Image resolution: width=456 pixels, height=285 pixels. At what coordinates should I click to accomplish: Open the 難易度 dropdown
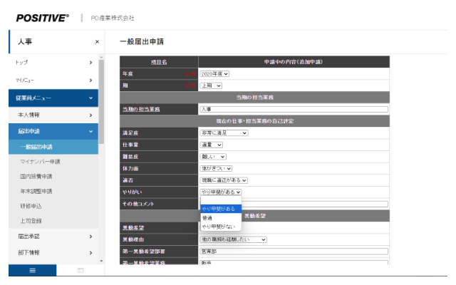(x=213, y=157)
